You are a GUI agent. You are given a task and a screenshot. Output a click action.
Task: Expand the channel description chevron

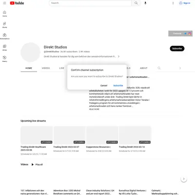pyautogui.click(x=118, y=57)
